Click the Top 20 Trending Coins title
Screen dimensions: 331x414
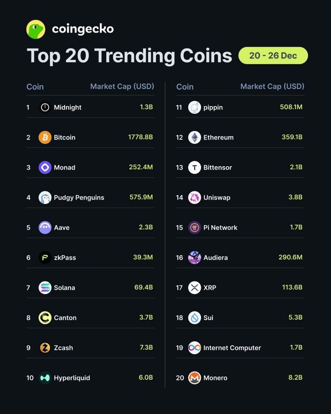click(x=129, y=56)
